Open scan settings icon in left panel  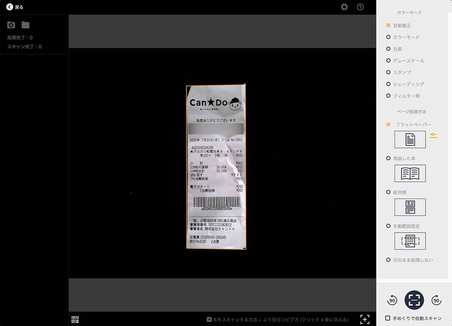[x=11, y=25]
